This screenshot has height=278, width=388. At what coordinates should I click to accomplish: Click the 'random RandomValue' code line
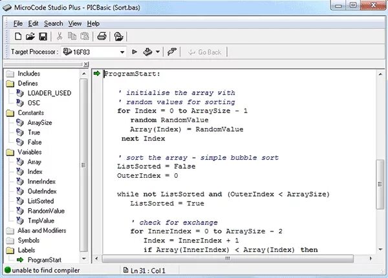click(169, 120)
